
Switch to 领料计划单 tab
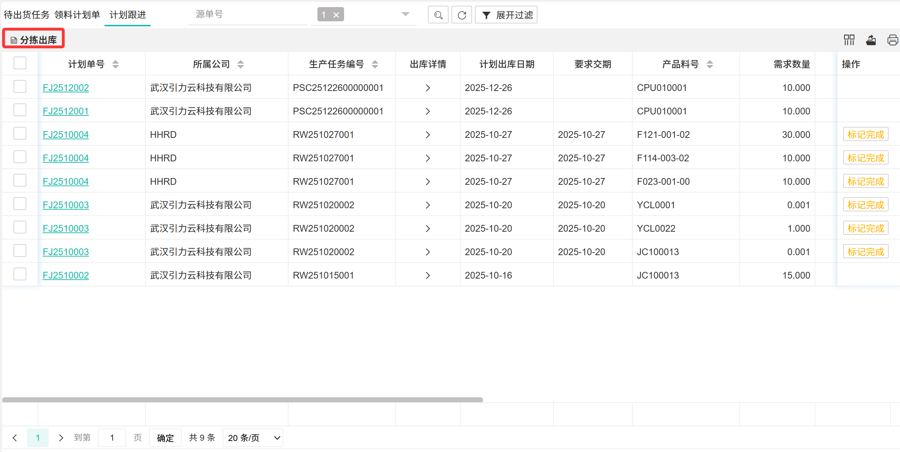77,15
